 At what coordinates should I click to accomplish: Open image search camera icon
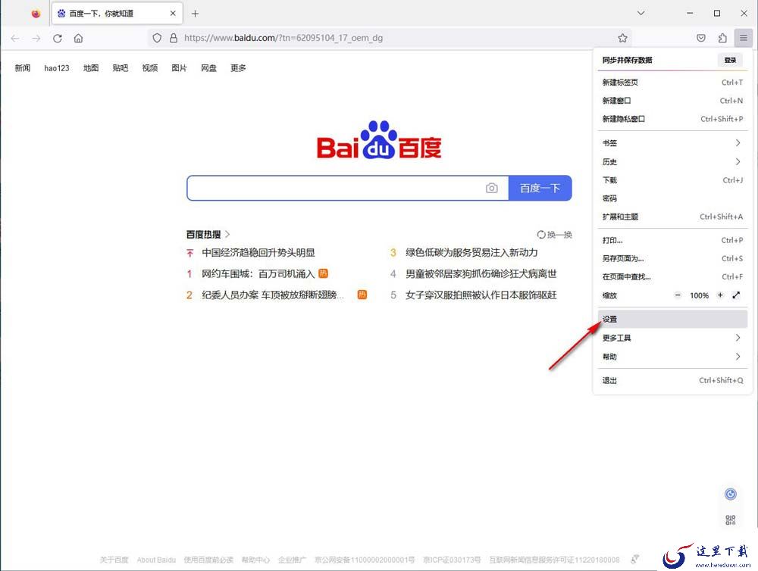[x=492, y=188]
